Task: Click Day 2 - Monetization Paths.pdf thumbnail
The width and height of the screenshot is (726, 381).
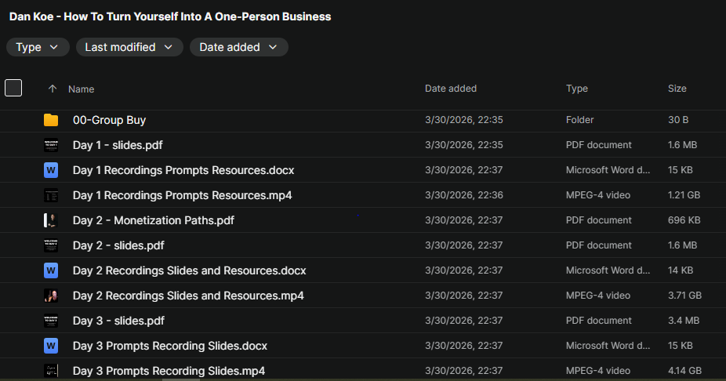Action: [51, 220]
